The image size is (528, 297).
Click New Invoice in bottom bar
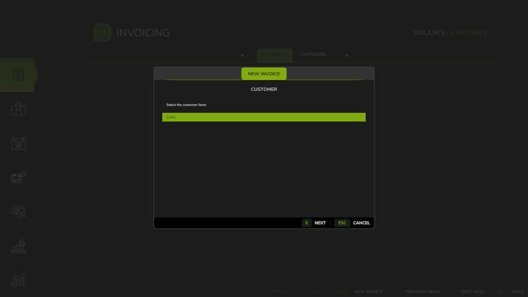point(368,292)
